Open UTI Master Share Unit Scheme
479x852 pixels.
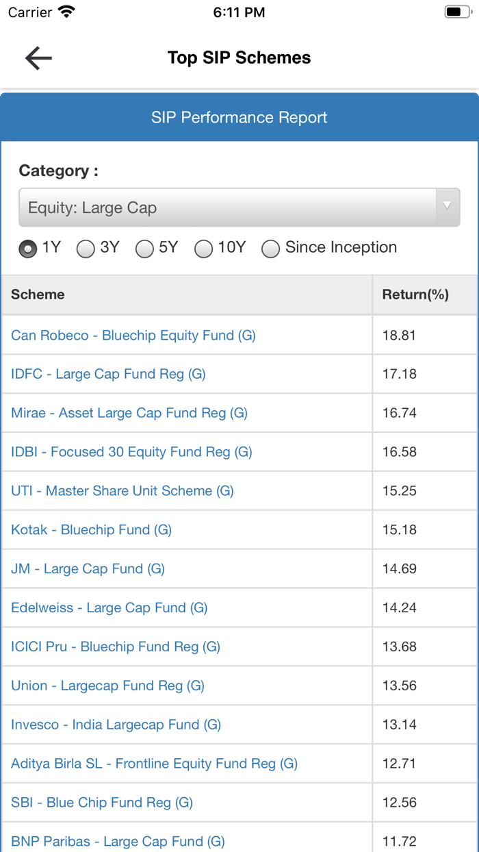click(x=122, y=491)
